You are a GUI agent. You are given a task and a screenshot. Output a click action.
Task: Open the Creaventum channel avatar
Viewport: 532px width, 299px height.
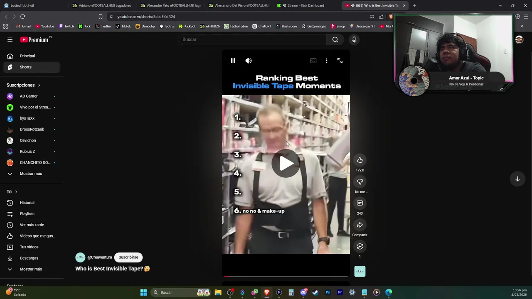(x=80, y=257)
